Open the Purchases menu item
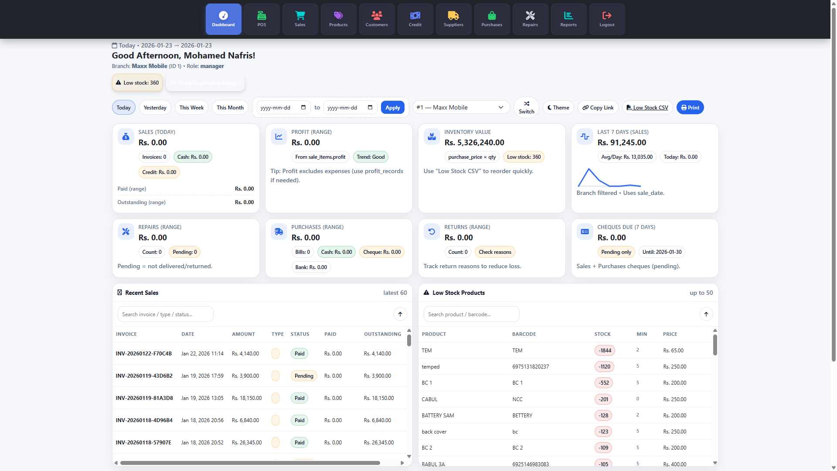Screen dimensions: 837x471 pyautogui.click(x=492, y=19)
